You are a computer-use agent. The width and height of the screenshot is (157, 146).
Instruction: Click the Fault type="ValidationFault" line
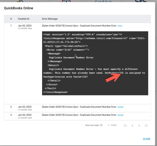(66, 46)
